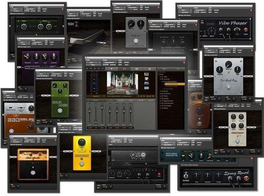Viewport: 264px width, 196px height.
Task: Click the red button on tape echo unit
Action: 159,174
